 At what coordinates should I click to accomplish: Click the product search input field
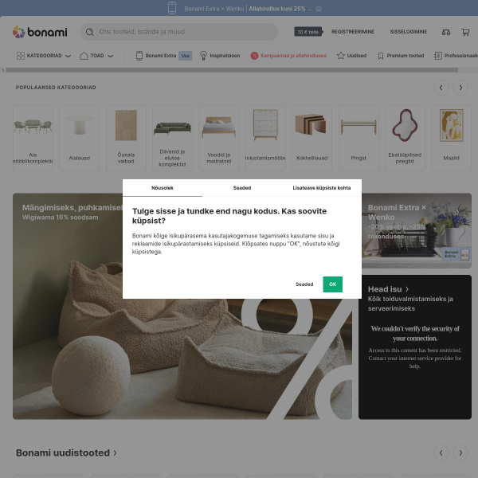(x=179, y=32)
